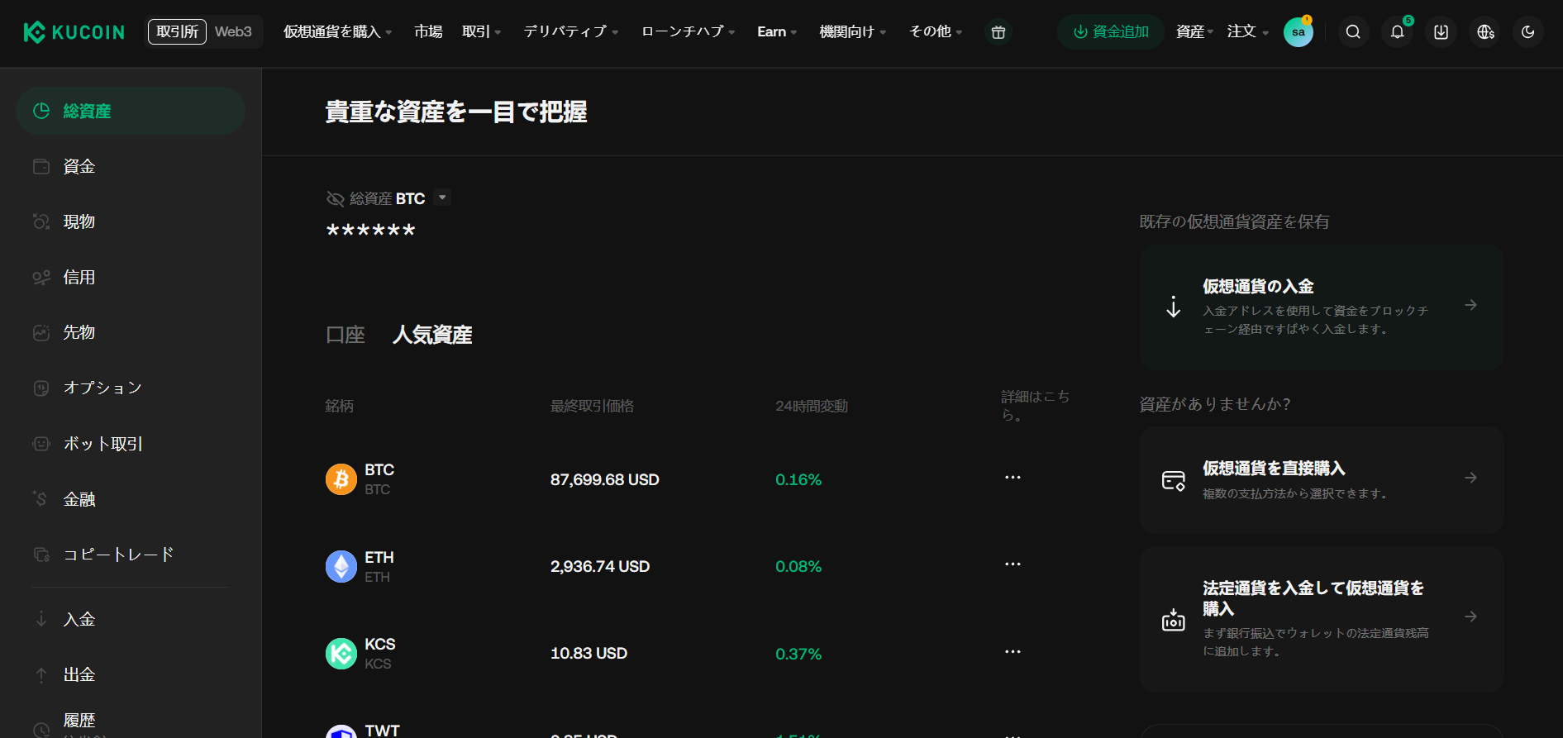Click 24時間変動 column header
The width and height of the screenshot is (1563, 738).
[812, 406]
